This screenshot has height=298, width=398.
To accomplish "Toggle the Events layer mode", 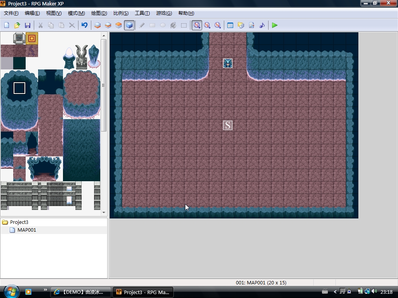I will click(129, 25).
